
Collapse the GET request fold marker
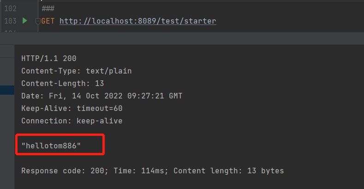pyautogui.click(x=38, y=21)
